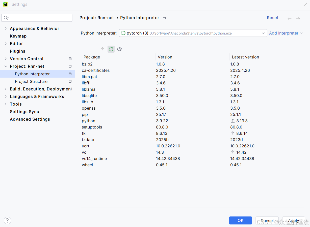Expand the Editor section
The width and height of the screenshot is (310, 227).
click(6, 44)
